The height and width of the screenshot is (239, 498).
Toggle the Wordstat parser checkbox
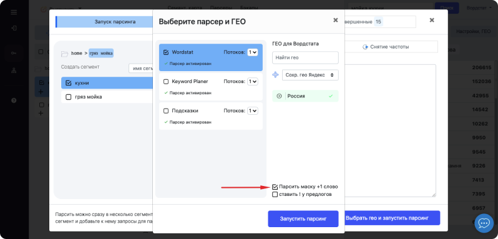[166, 52]
